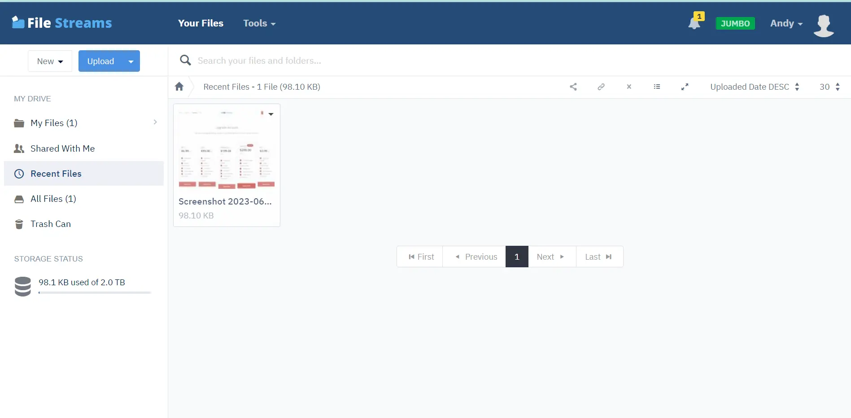The width and height of the screenshot is (851, 418).
Task: Open the Upload dropdown arrow
Action: tap(131, 61)
